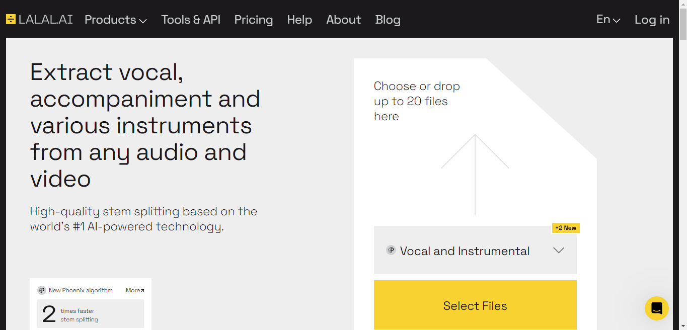Visit the Blog page
This screenshot has width=687, height=330.
[388, 20]
